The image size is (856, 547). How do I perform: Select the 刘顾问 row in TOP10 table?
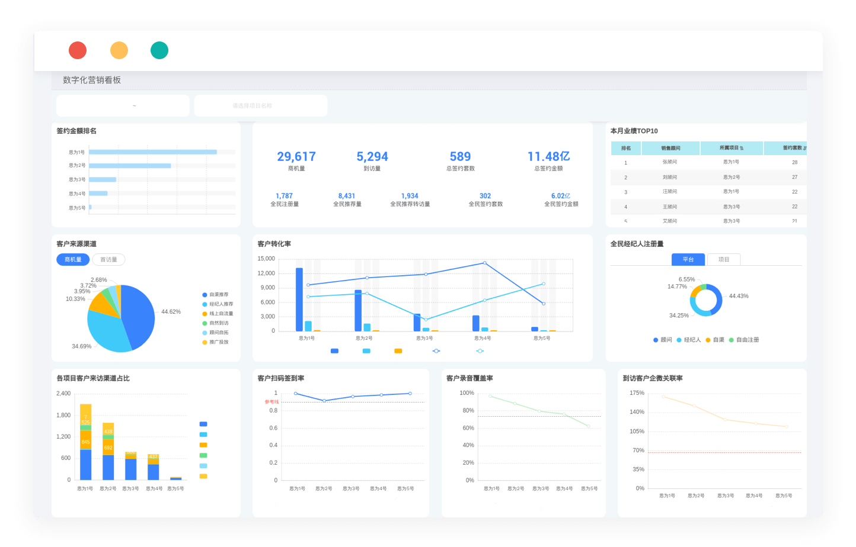[x=709, y=177]
